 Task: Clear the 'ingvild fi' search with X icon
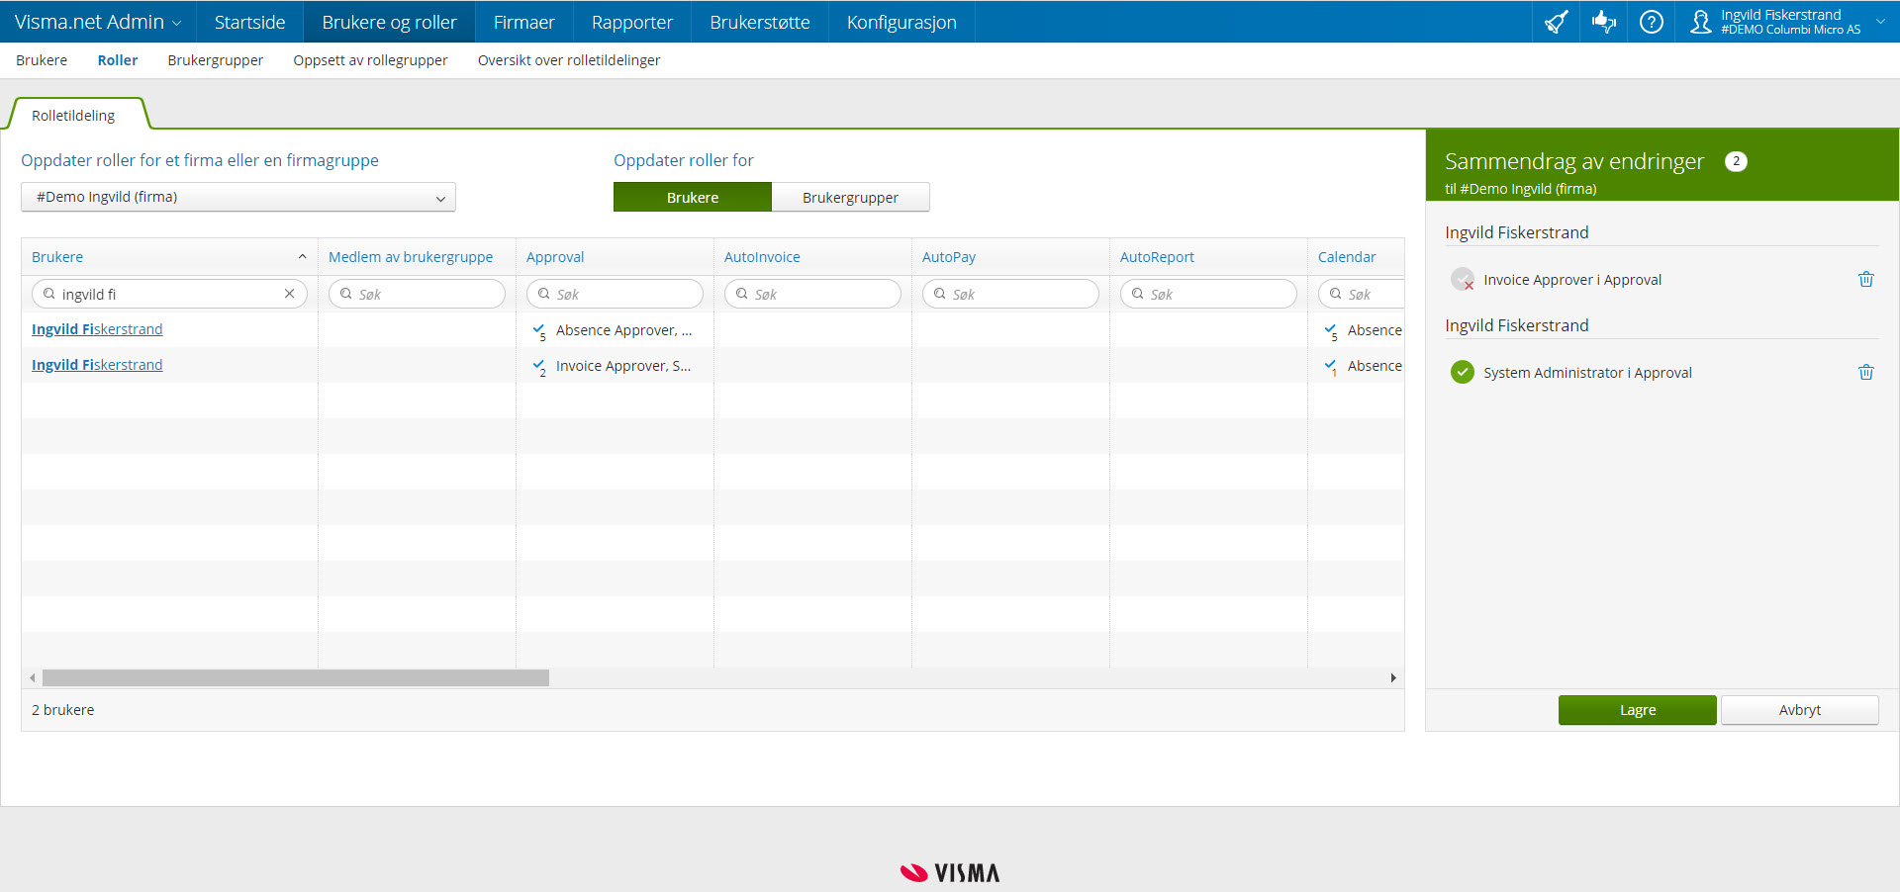[289, 294]
